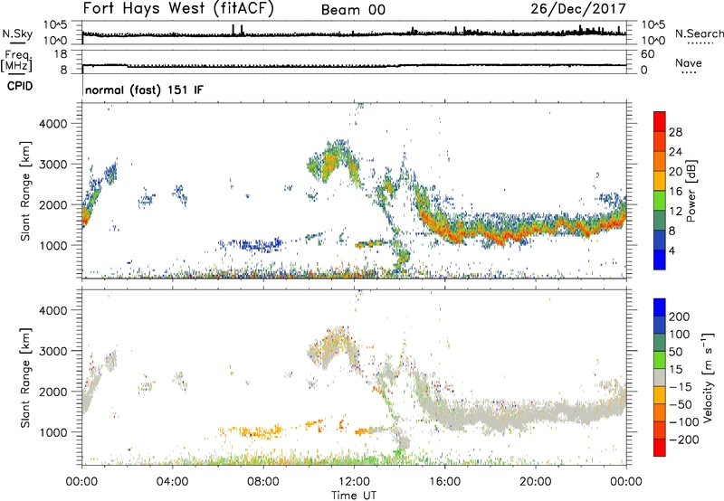Image resolution: width=724 pixels, height=501 pixels.
Task: Click the 'Velocity [m s-1]' colorbar title
Action: coord(709,377)
